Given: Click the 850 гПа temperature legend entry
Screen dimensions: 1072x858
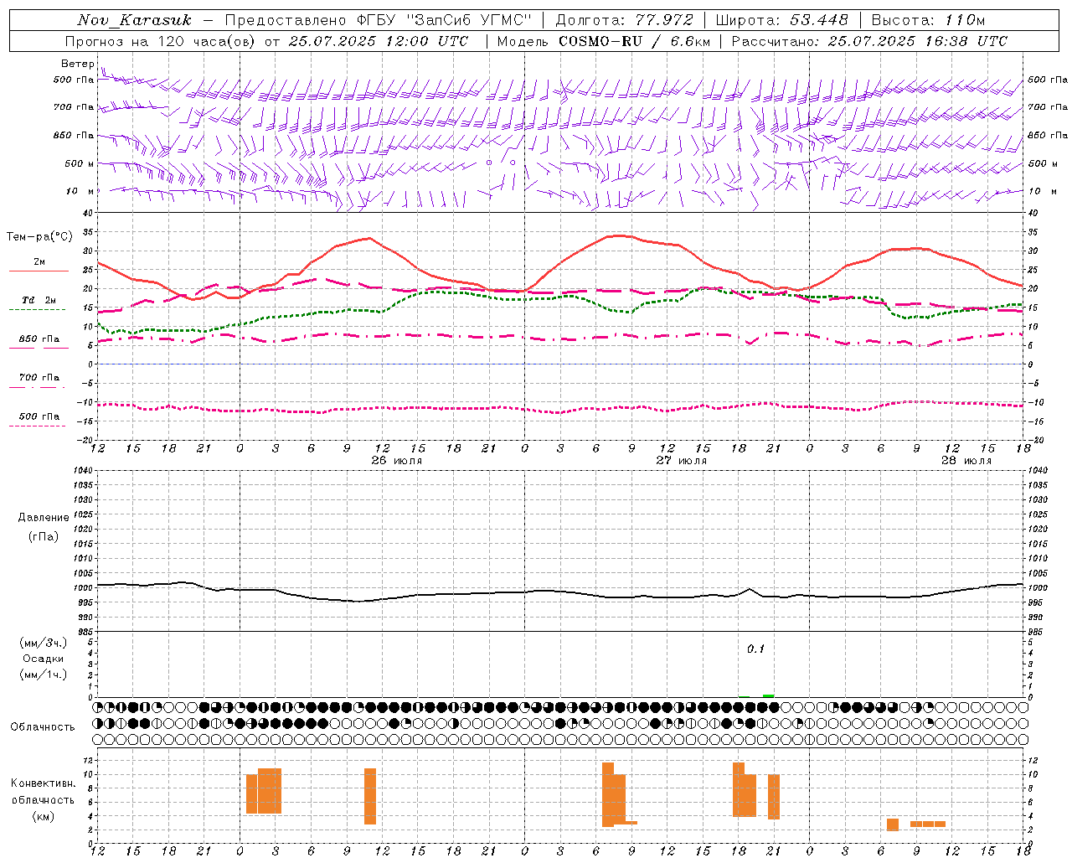Looking at the screenshot, I should (39, 339).
